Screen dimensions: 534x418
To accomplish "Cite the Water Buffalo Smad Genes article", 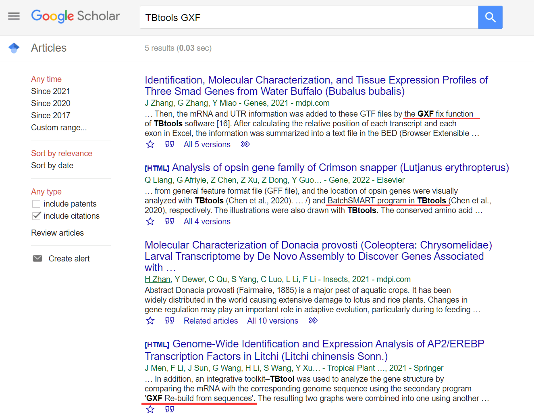I will 170,144.
